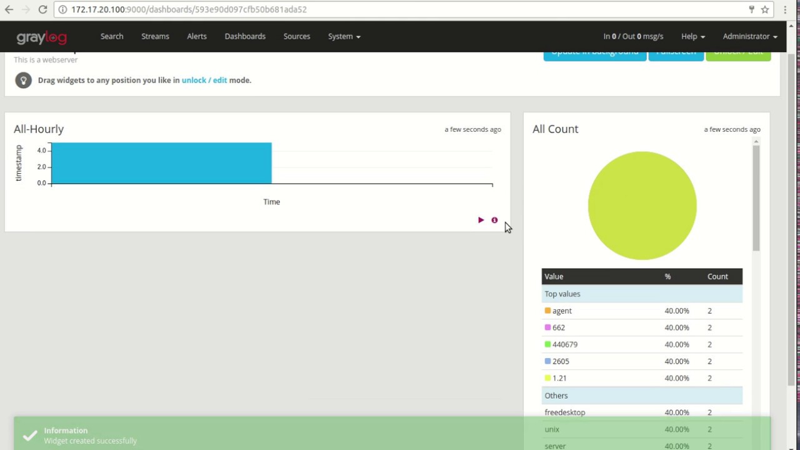Click the browser back arrow

9,9
